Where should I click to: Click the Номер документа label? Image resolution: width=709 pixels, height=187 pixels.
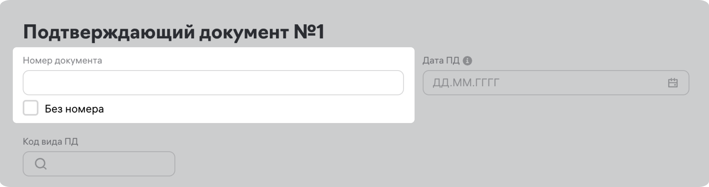[62, 61]
